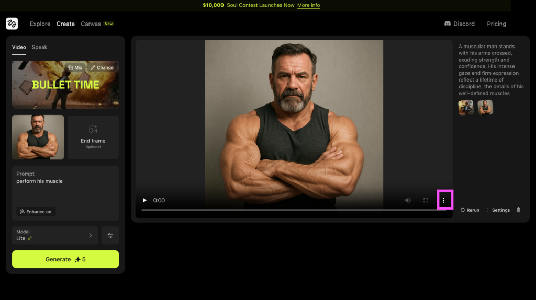The image size is (536, 300).
Task: Click Rerun generation button
Action: coord(470,210)
